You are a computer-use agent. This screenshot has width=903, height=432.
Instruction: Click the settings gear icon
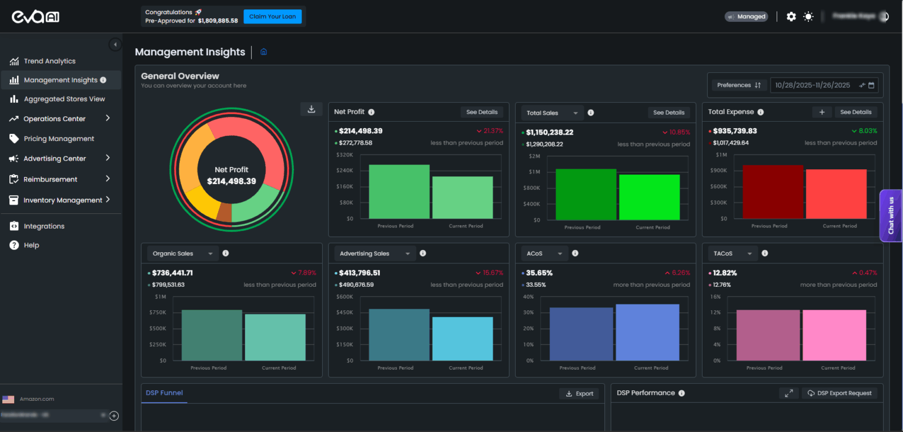click(791, 16)
